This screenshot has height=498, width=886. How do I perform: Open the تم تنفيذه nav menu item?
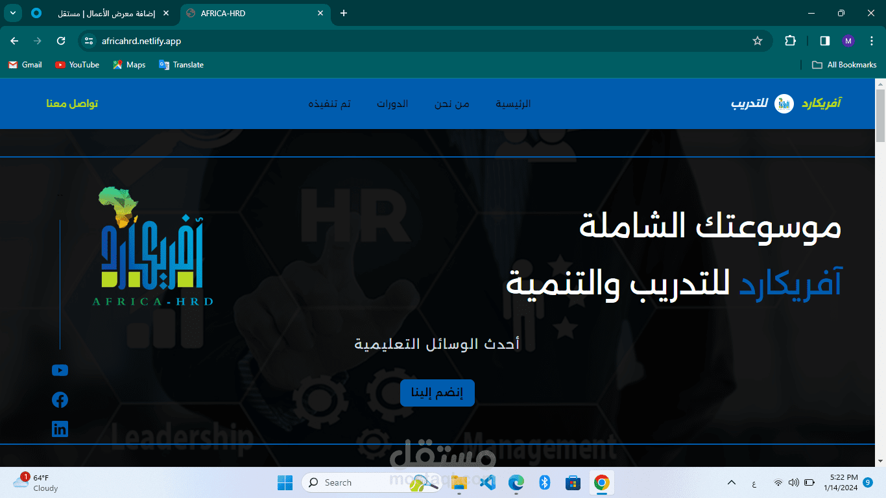[329, 104]
